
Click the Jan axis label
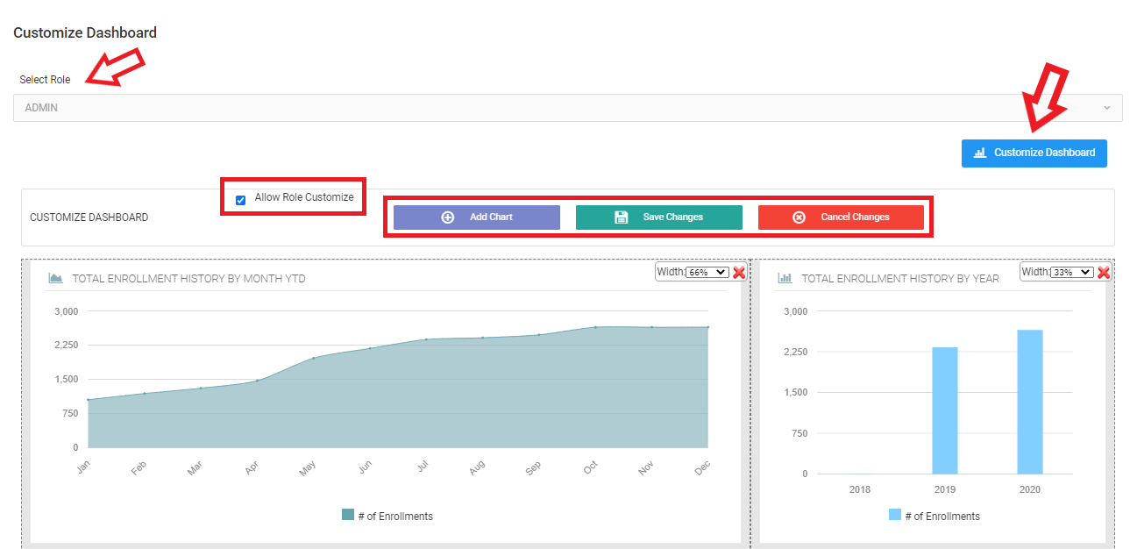point(83,469)
